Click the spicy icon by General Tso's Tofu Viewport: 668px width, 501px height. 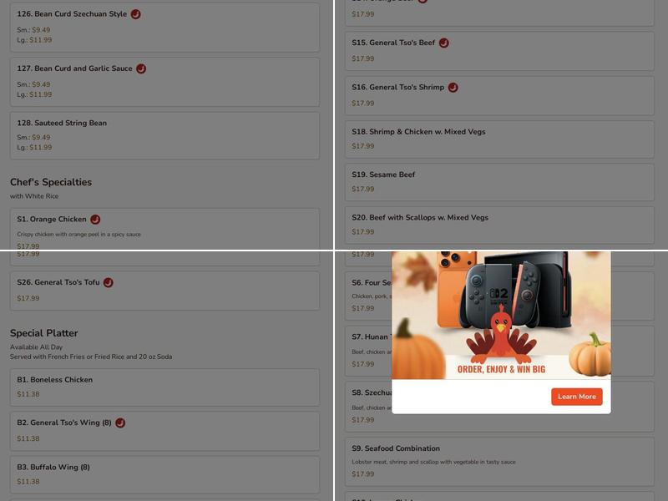(x=109, y=282)
